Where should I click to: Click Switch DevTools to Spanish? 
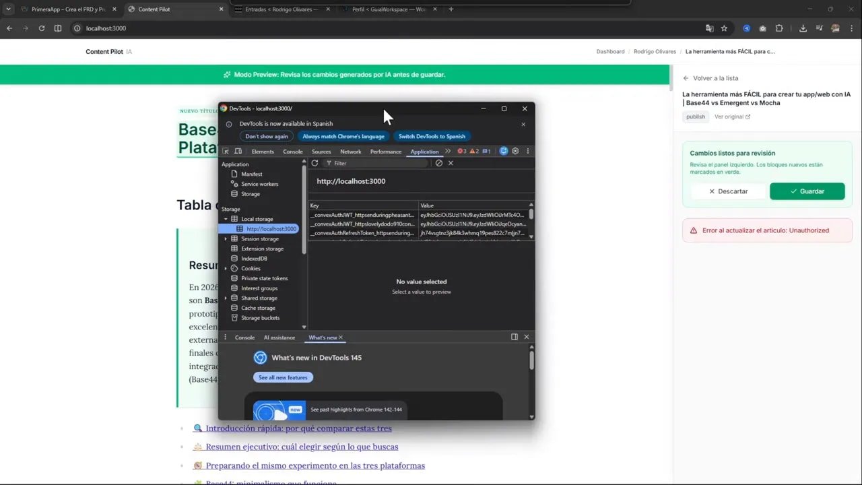pyautogui.click(x=432, y=136)
